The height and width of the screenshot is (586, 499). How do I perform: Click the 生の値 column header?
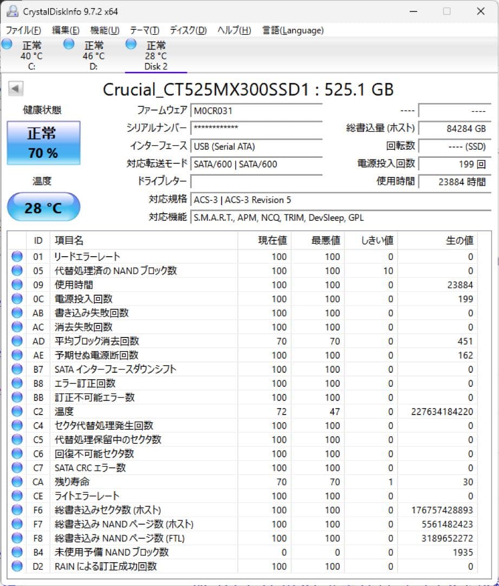tap(437, 240)
